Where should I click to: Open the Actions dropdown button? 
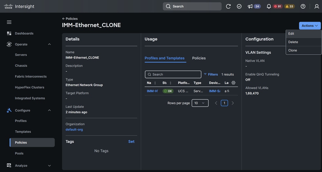tap(310, 26)
